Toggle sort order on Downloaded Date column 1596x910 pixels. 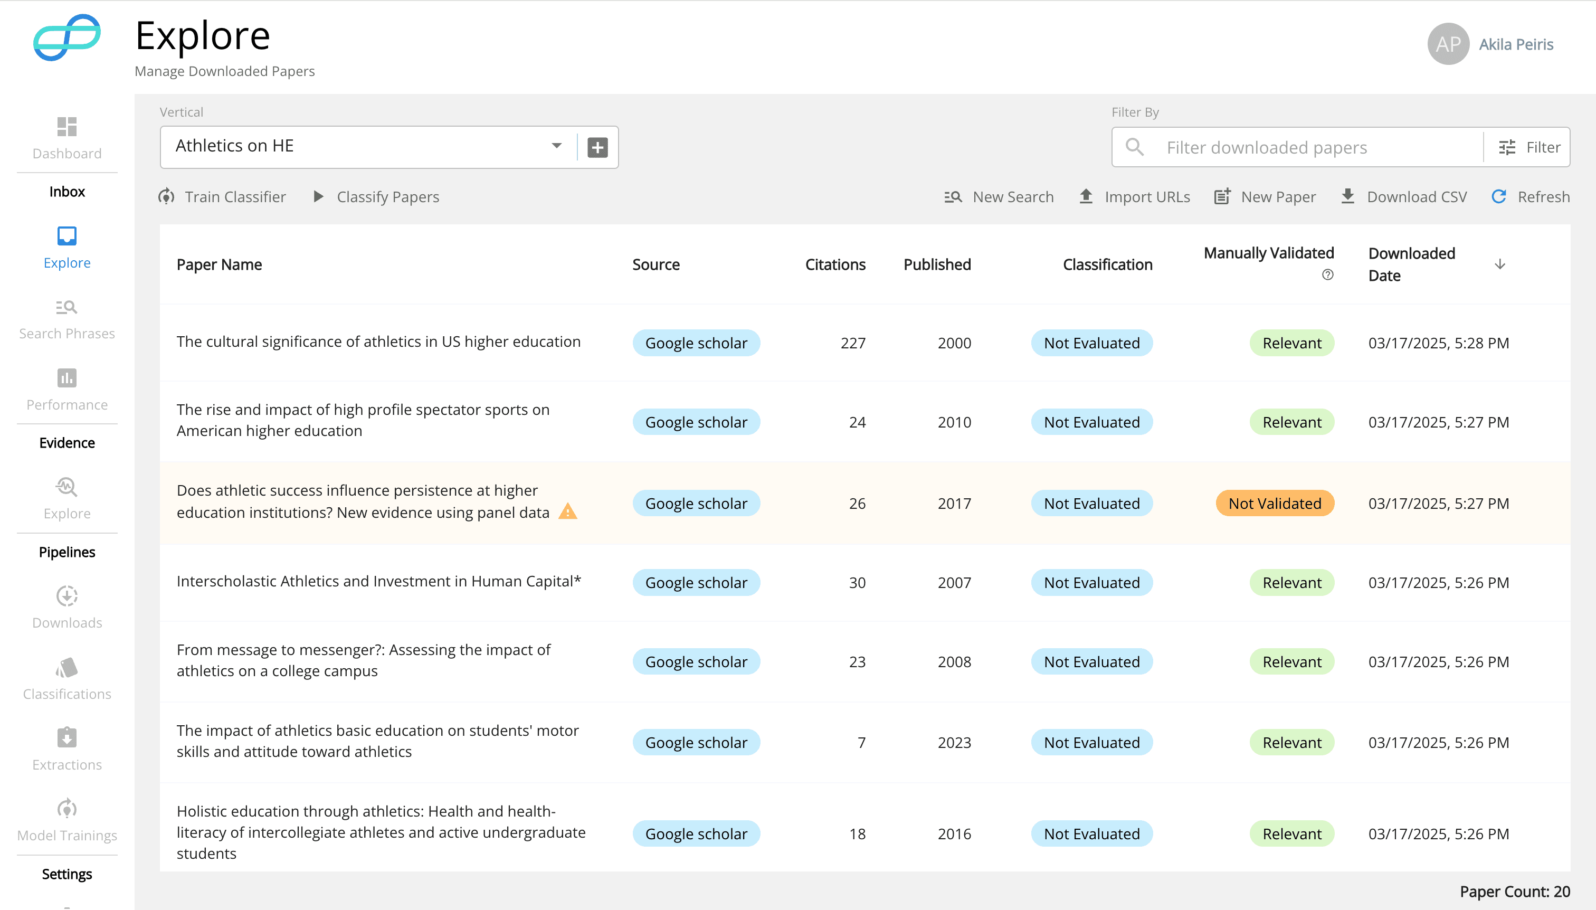1499,264
